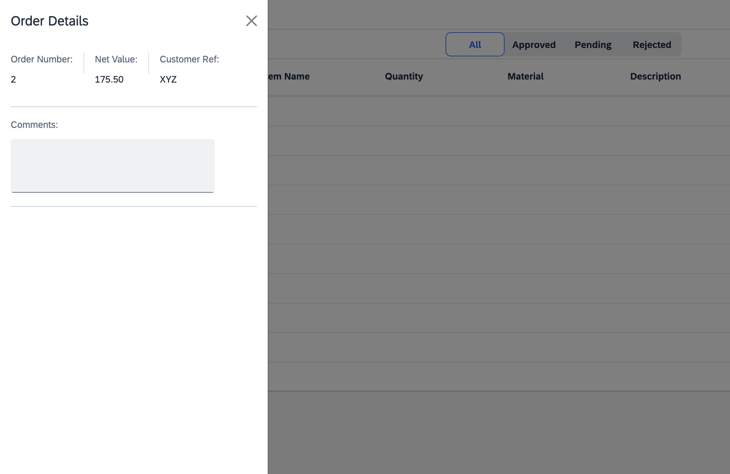Click the Customer Ref label
Viewport: 730px width, 474px height.
tap(189, 59)
